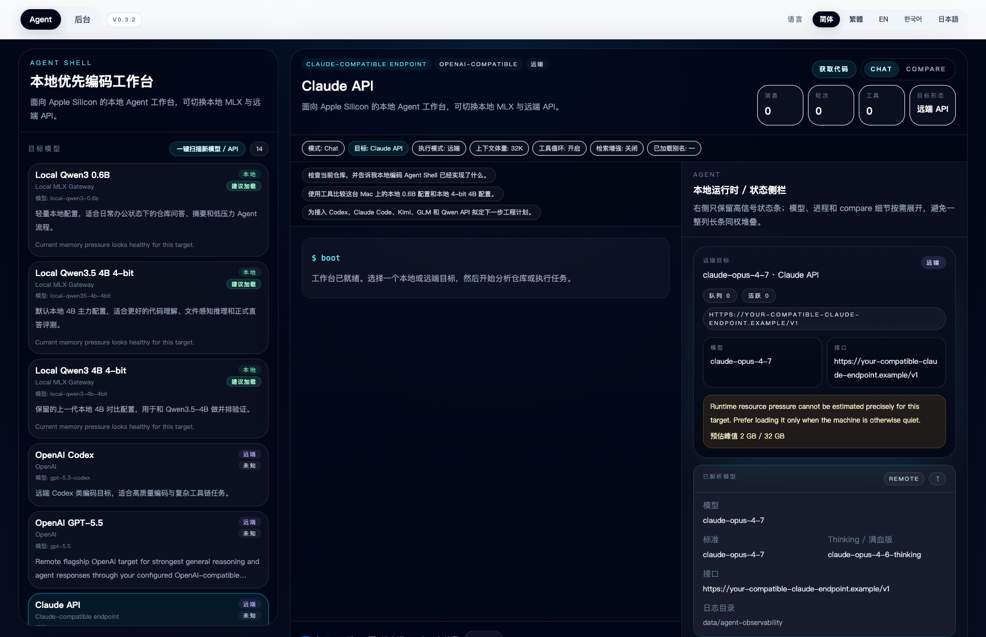Viewport: 986px width, 637px height.
Task: Select the Local Qwen3 0.6B model card
Action: pyautogui.click(x=148, y=210)
